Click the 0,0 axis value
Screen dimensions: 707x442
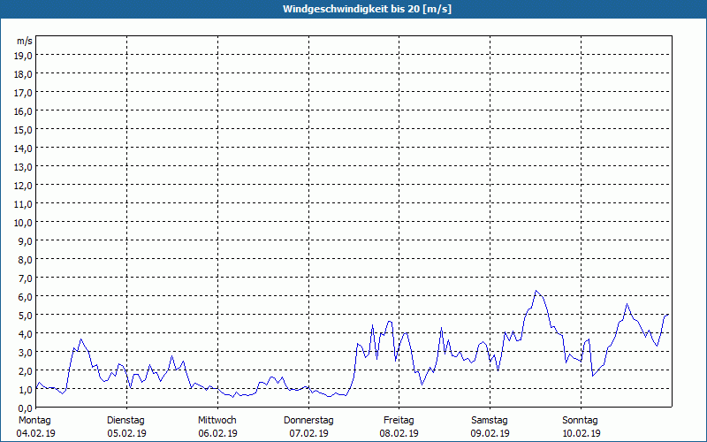[26, 408]
